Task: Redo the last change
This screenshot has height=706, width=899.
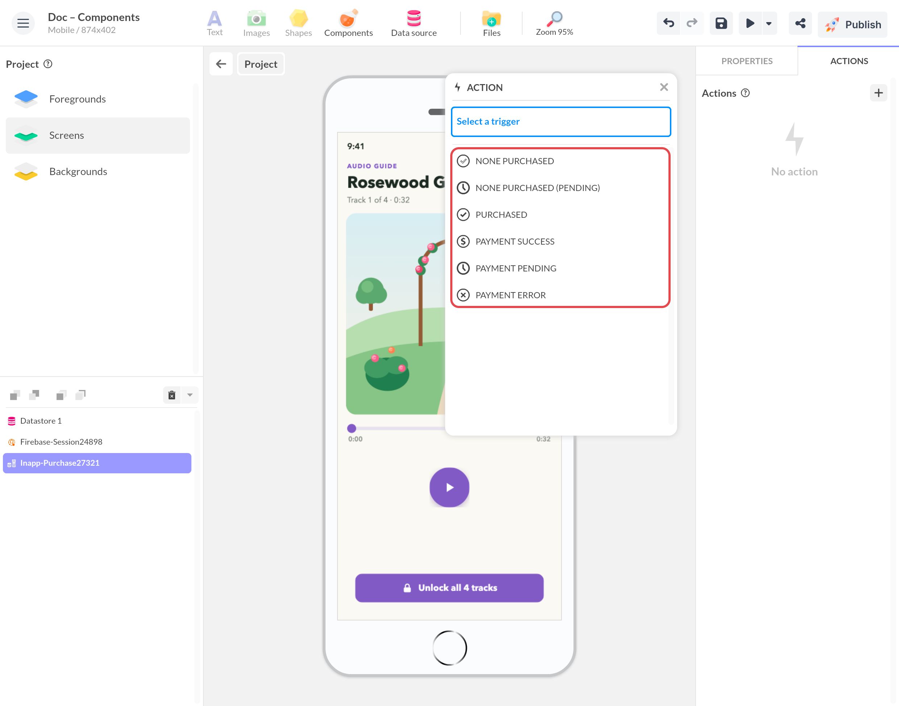Action: point(692,23)
